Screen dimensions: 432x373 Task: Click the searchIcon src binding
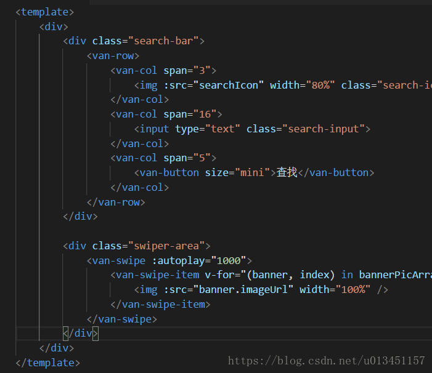tap(214, 86)
